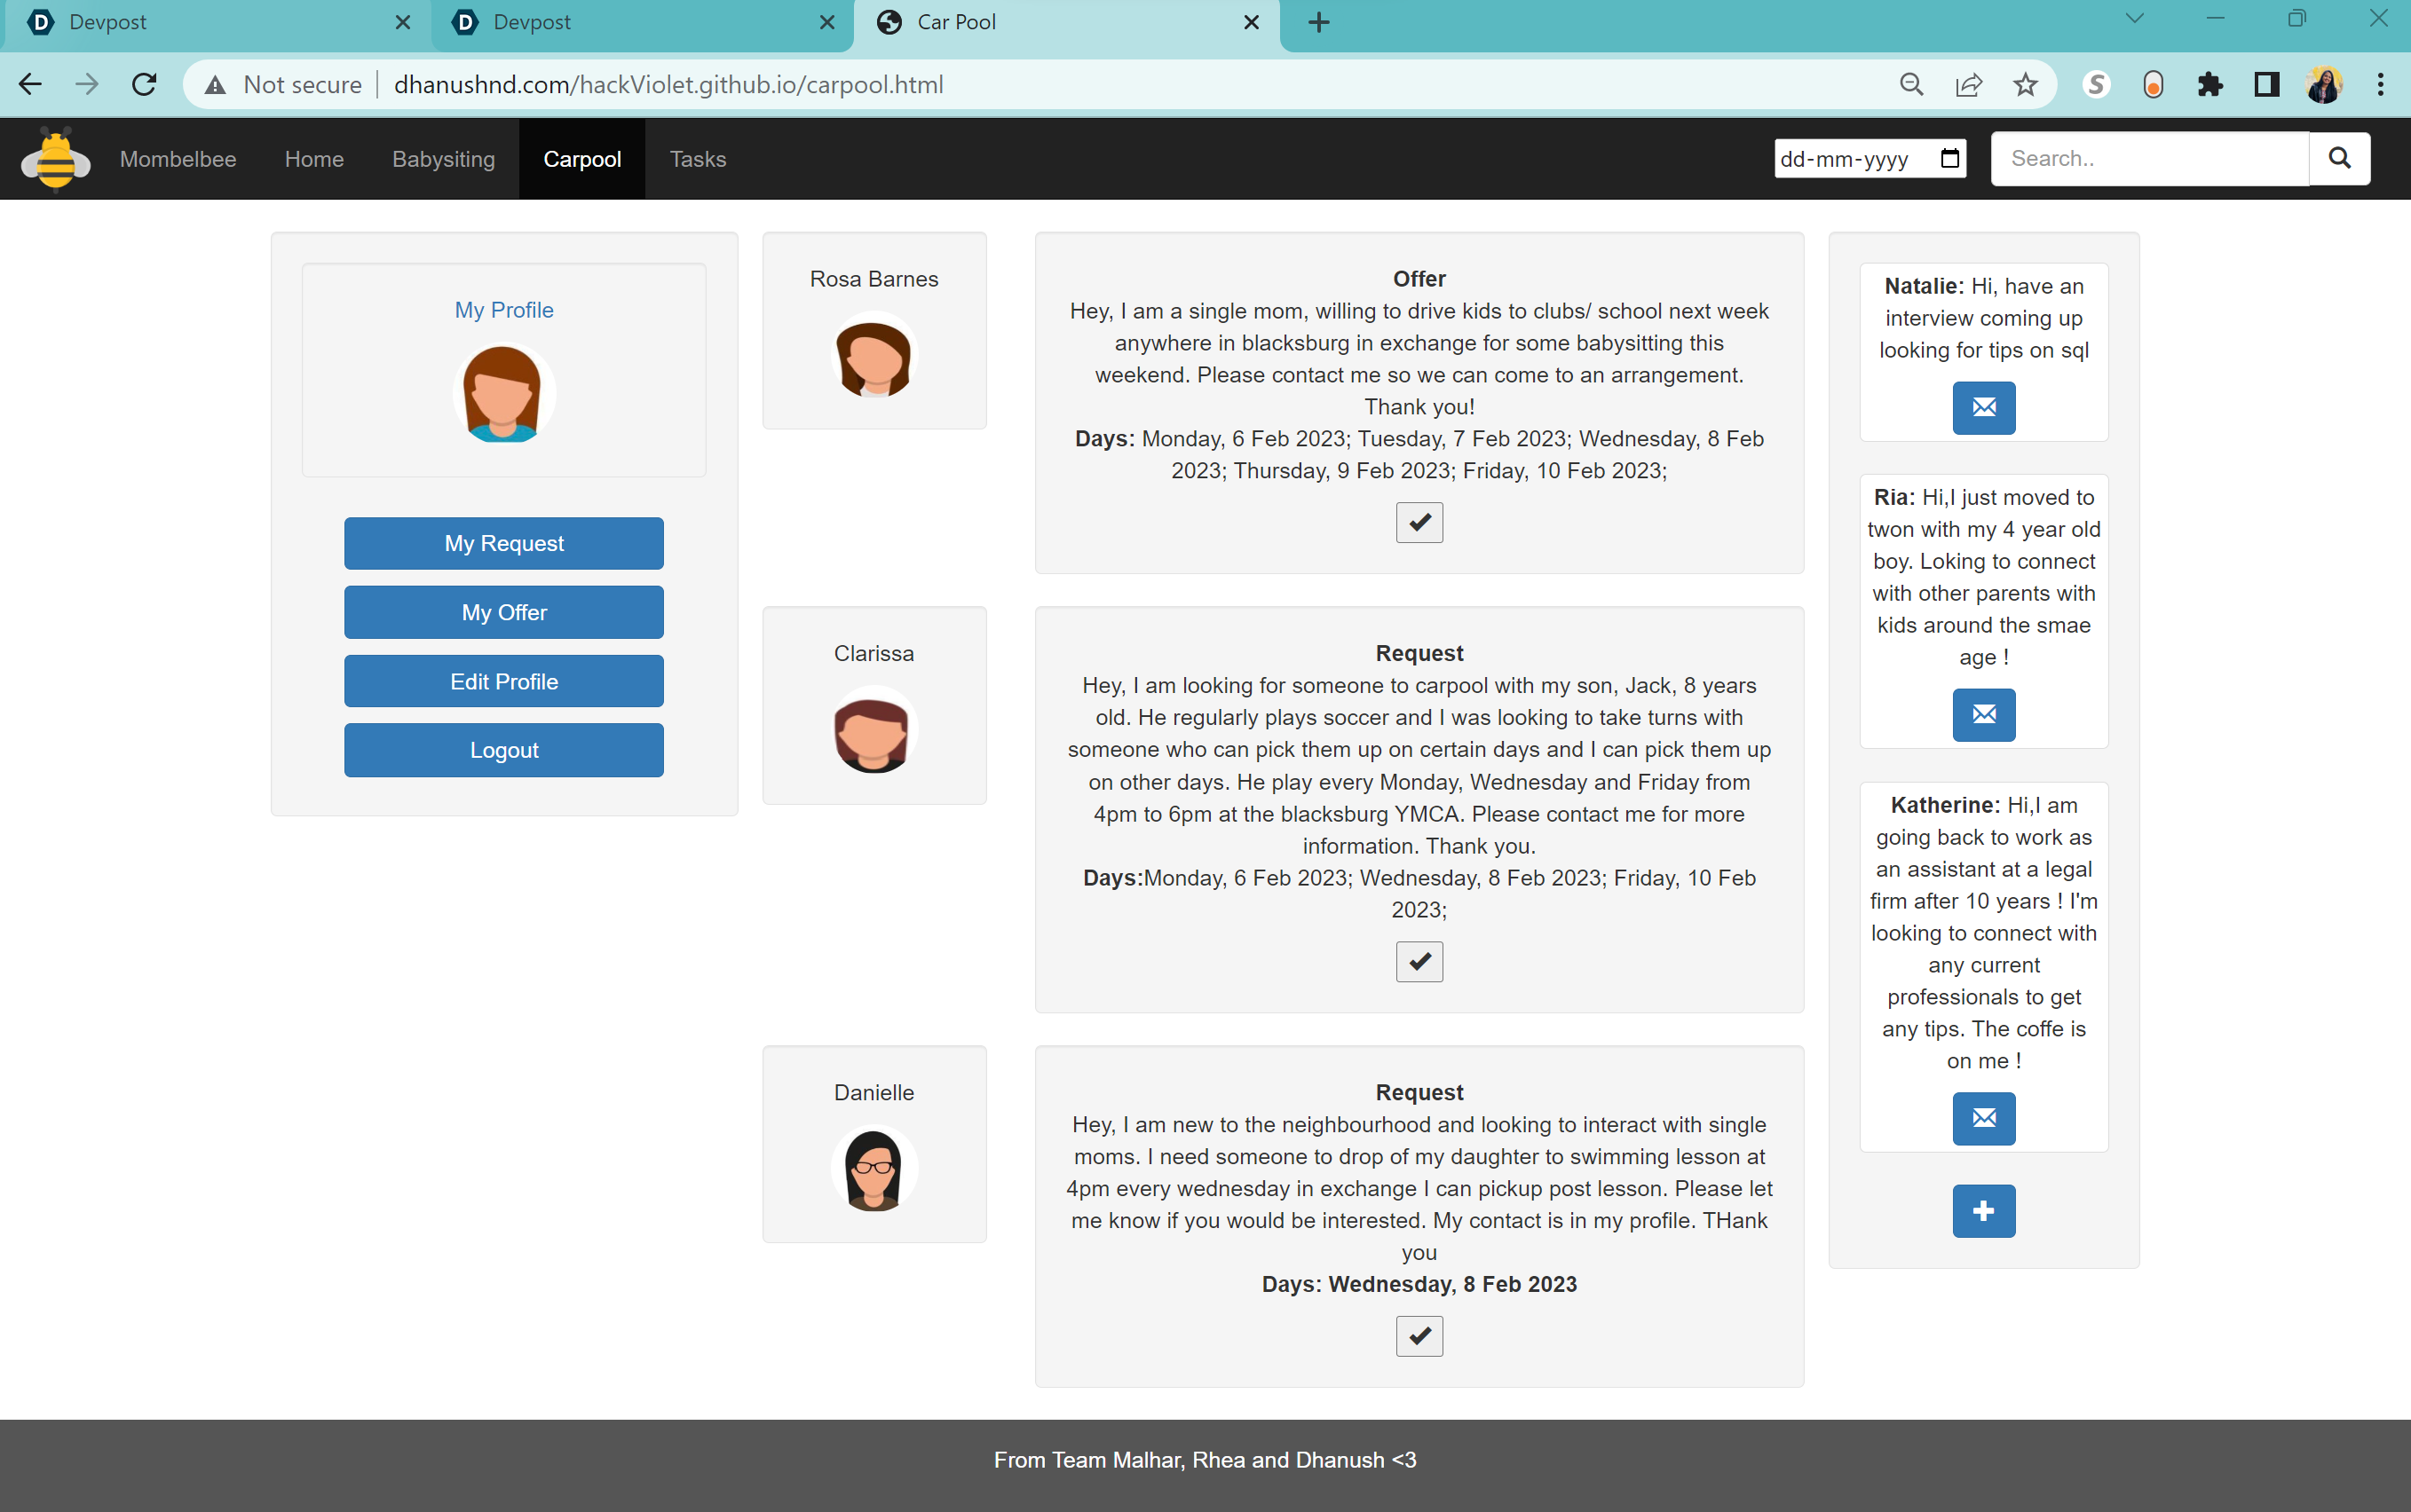
Task: Accept Rosa Barnes' offer checkmark
Action: coord(1419,522)
